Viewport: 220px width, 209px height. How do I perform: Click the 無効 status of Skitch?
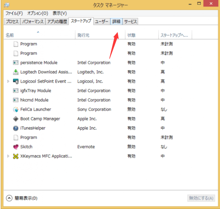pyautogui.click(x=131, y=147)
